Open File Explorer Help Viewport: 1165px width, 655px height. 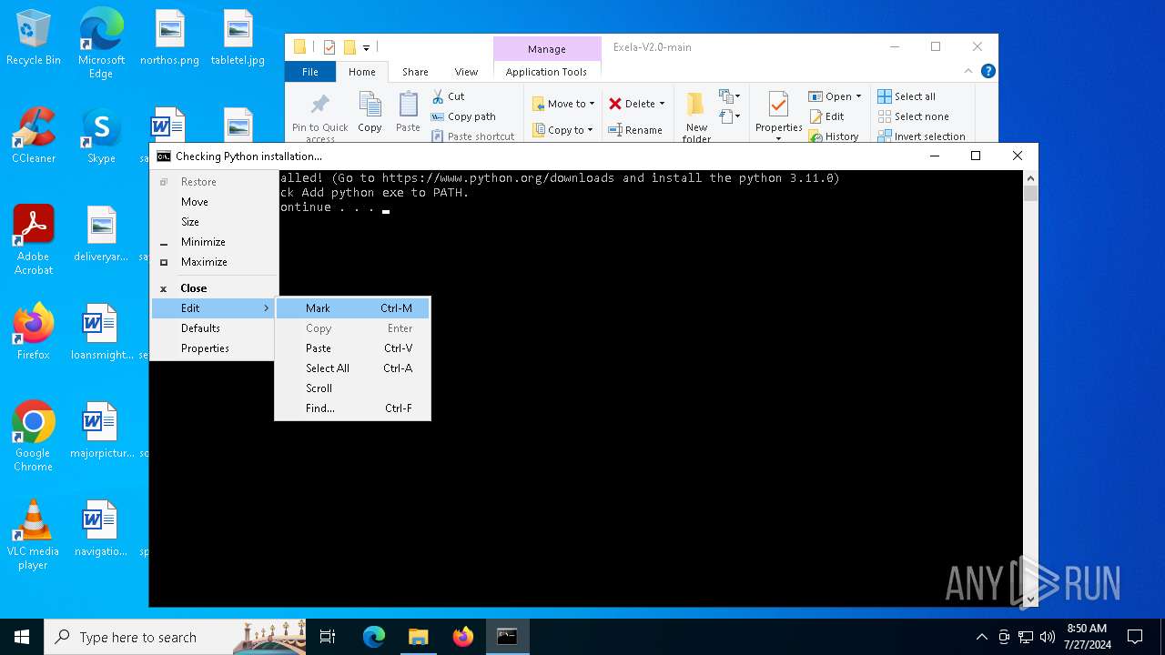pos(988,71)
